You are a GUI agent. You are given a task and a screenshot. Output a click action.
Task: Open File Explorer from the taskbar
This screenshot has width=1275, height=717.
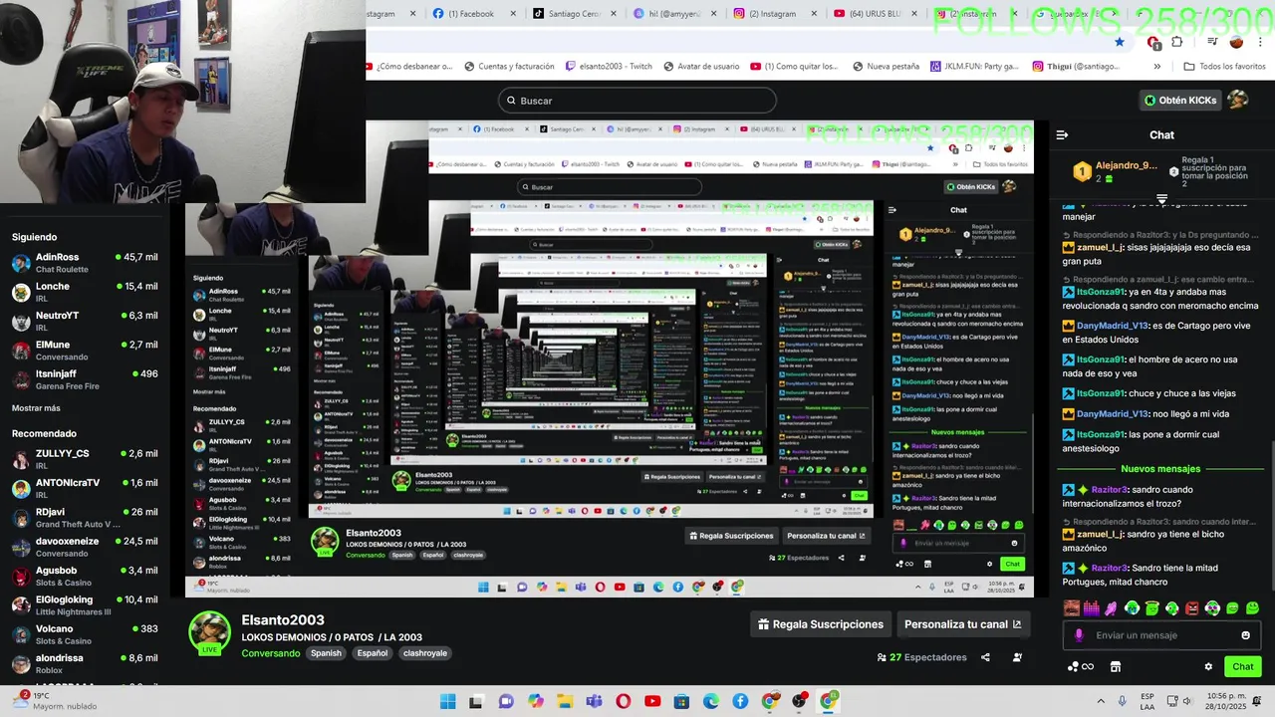point(565,701)
